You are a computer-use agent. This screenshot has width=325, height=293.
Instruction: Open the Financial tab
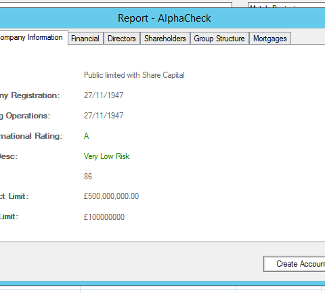point(85,39)
